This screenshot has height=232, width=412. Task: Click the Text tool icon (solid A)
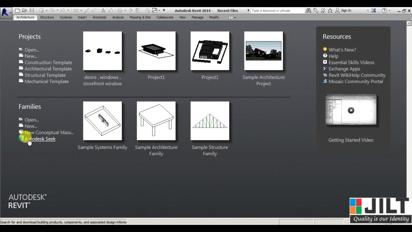pyautogui.click(x=103, y=10)
